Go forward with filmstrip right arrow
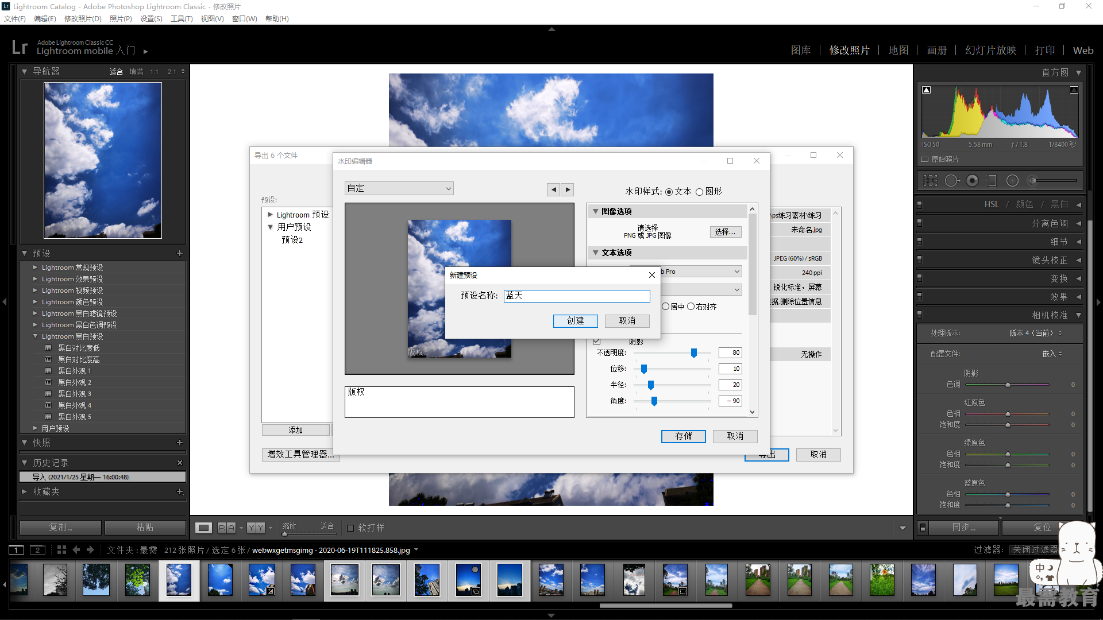Image resolution: width=1103 pixels, height=620 pixels. 90,550
